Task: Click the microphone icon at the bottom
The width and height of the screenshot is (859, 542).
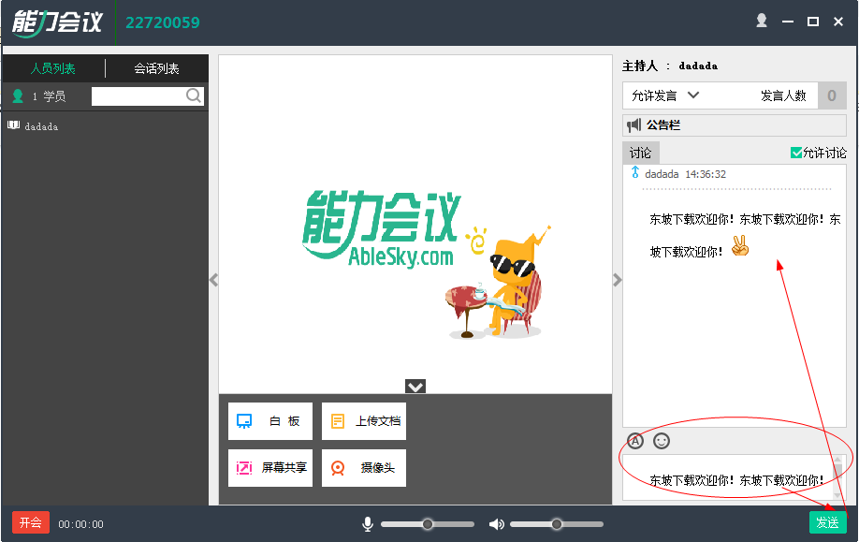Action: pos(367,524)
